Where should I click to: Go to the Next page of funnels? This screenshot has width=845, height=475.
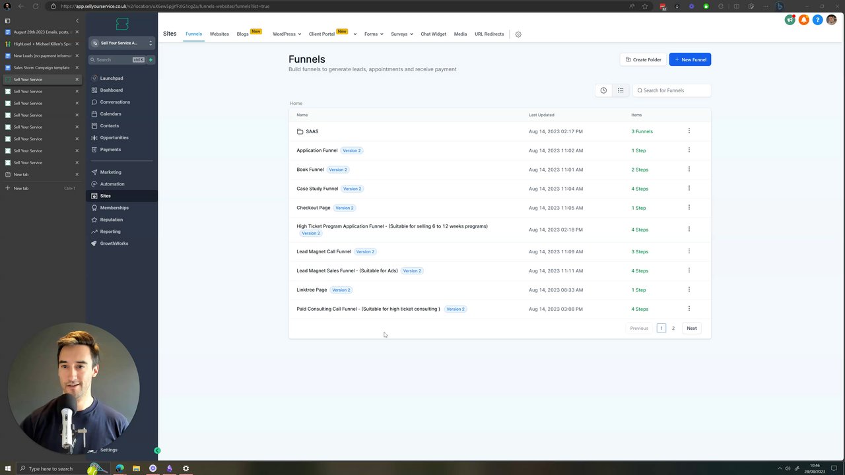tap(691, 328)
